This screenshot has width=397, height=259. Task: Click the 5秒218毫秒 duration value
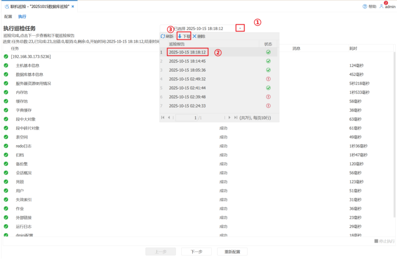(360, 84)
